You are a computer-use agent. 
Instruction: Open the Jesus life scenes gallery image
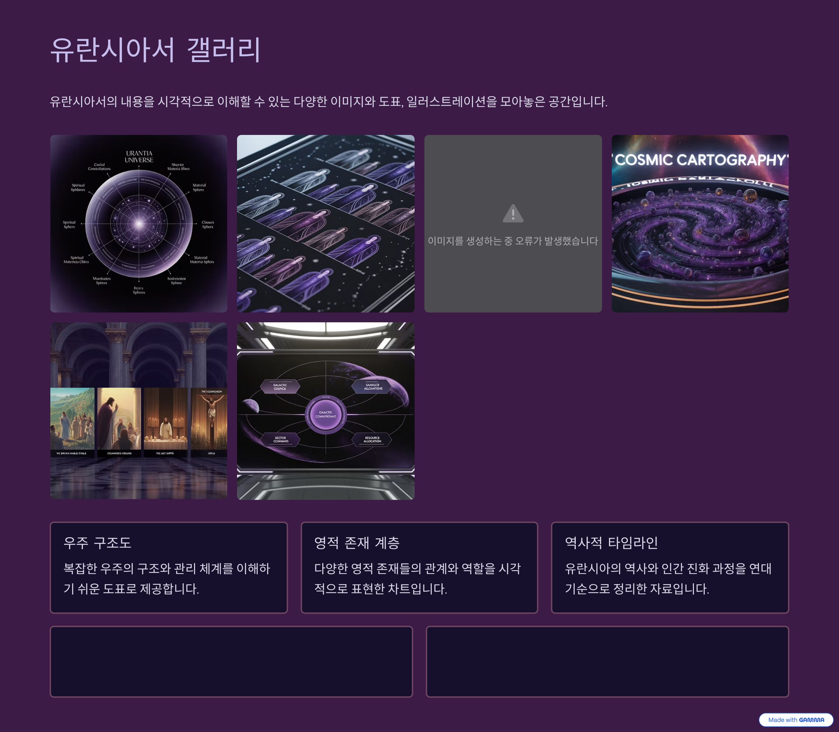click(138, 410)
